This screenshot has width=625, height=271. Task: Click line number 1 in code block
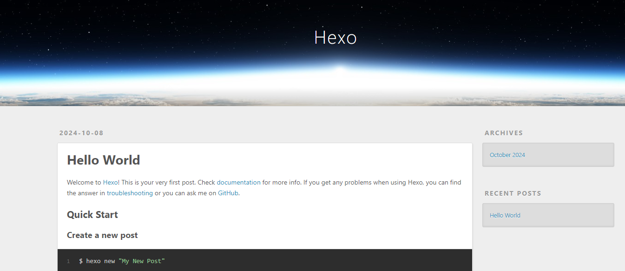click(x=68, y=261)
